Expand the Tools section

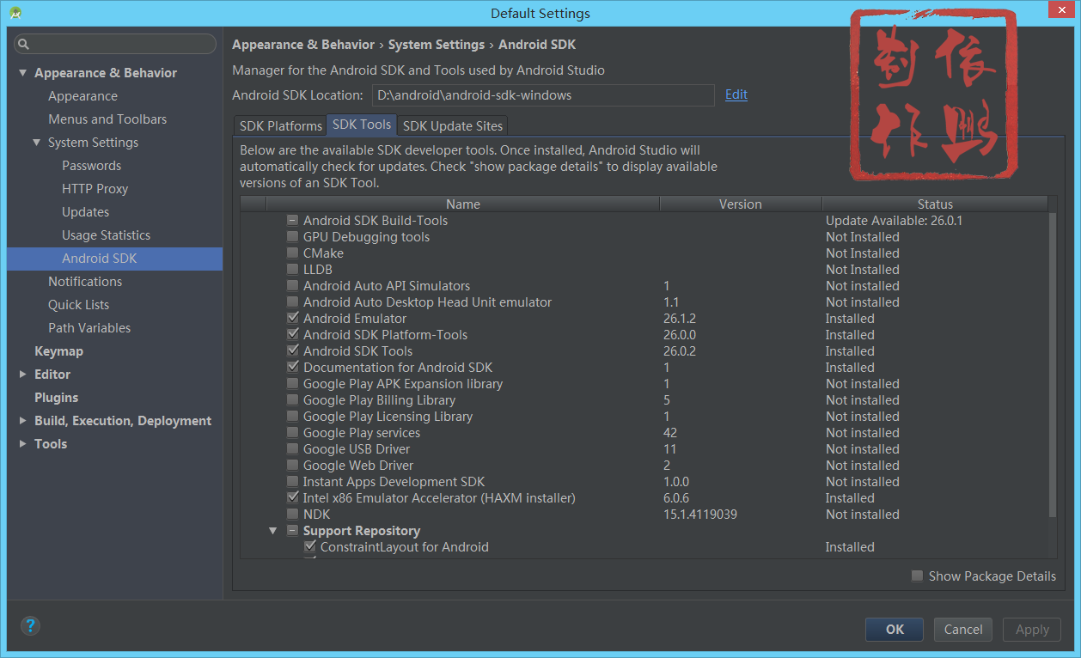[22, 444]
